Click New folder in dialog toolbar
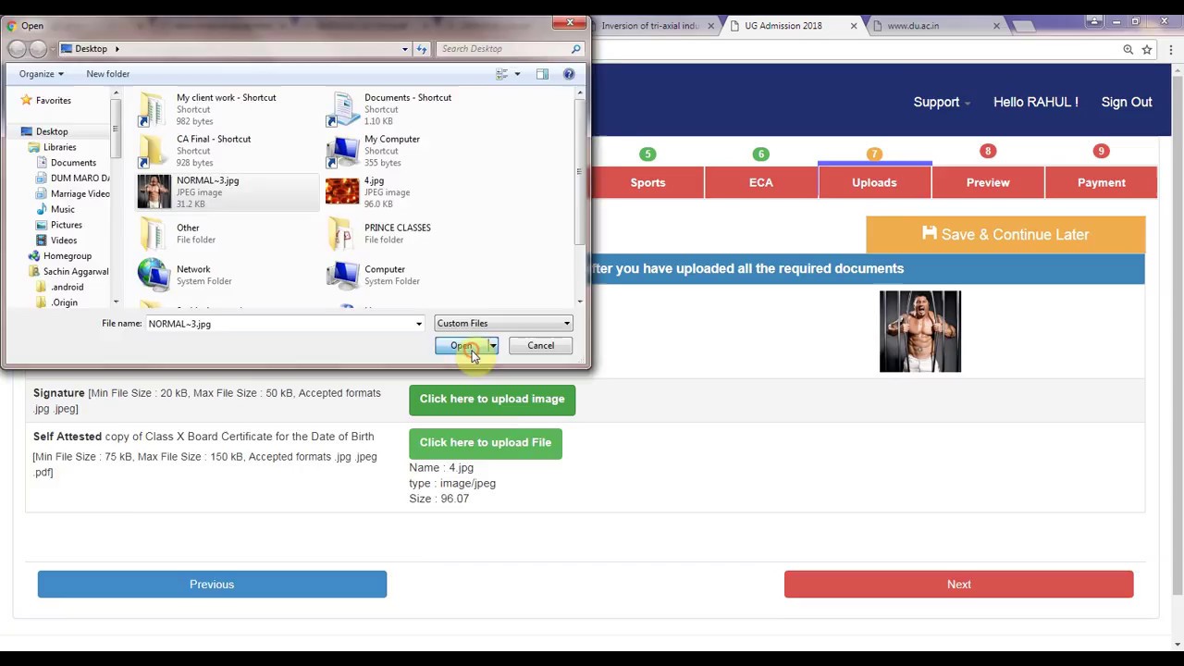The width and height of the screenshot is (1184, 666). (108, 74)
